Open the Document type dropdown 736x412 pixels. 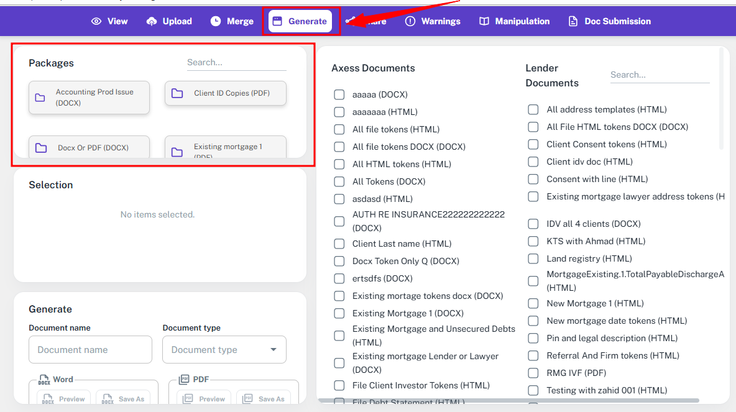224,350
